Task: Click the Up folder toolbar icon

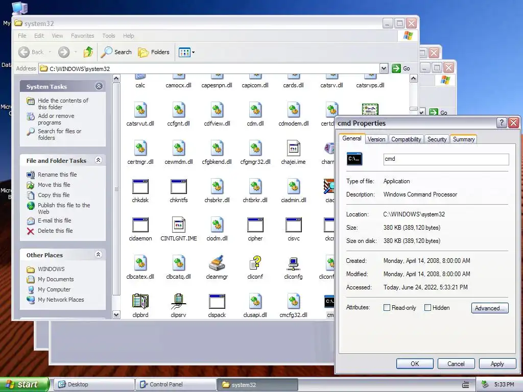Action: (x=88, y=52)
